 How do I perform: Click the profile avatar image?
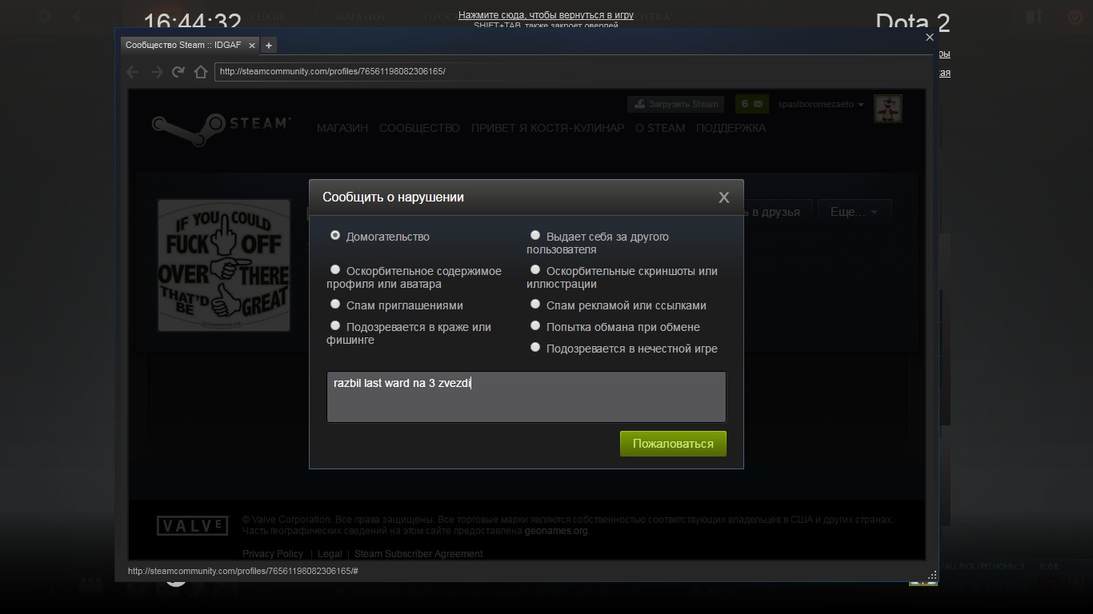[x=224, y=265]
